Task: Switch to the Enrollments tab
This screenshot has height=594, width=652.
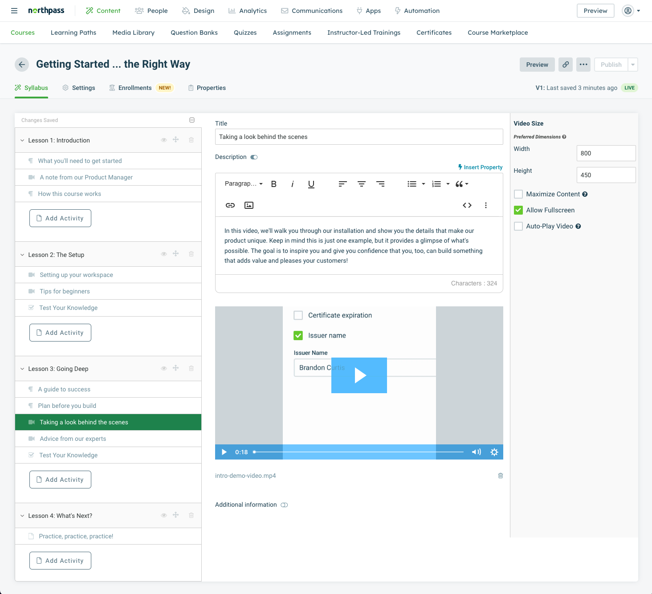Action: (134, 88)
